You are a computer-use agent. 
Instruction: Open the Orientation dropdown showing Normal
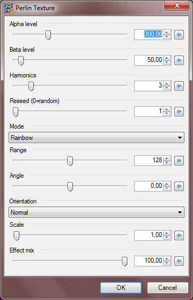click(x=96, y=212)
